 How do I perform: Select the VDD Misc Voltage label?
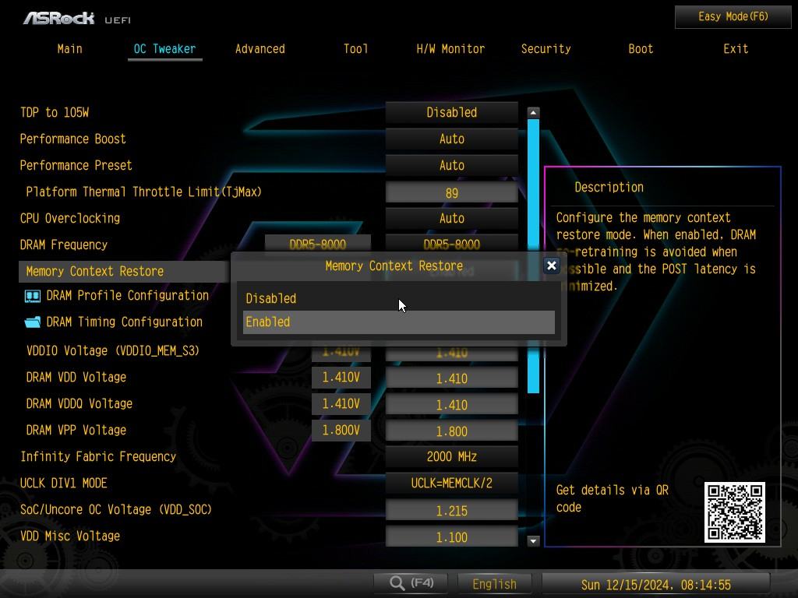[69, 536]
